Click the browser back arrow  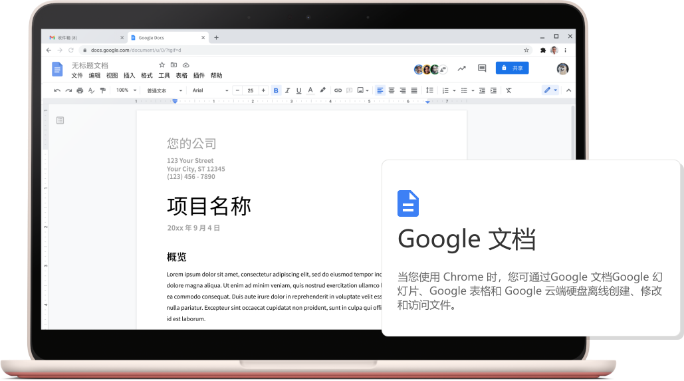tap(49, 50)
